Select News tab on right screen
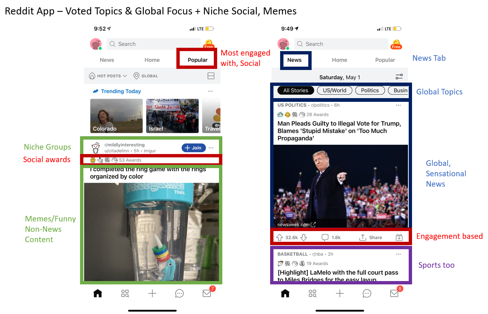 pyautogui.click(x=294, y=60)
